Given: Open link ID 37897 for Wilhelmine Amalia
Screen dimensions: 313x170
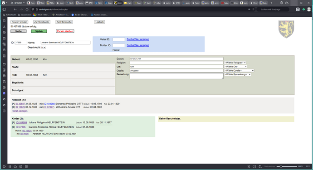Looking at the screenshot, I should click(x=49, y=107).
